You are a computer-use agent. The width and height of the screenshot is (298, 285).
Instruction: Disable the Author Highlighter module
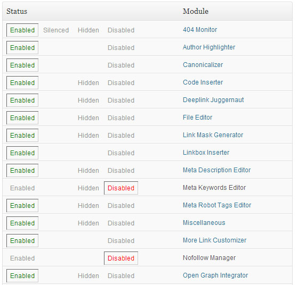tap(121, 48)
